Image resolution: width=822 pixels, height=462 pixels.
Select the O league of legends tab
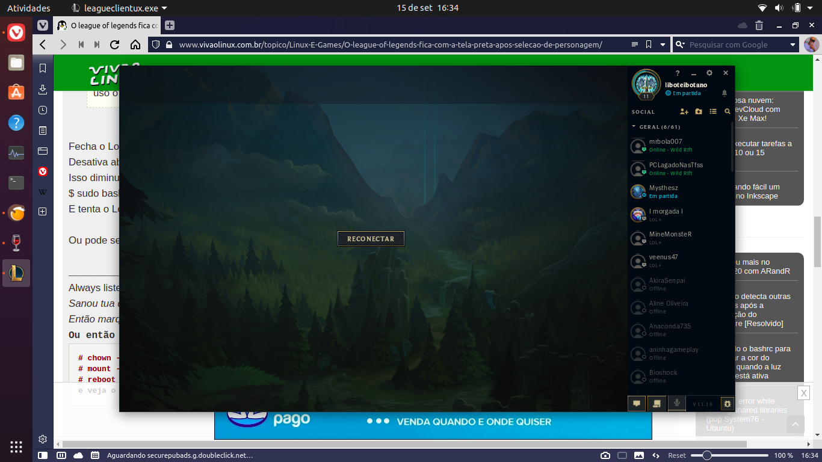[x=107, y=25]
